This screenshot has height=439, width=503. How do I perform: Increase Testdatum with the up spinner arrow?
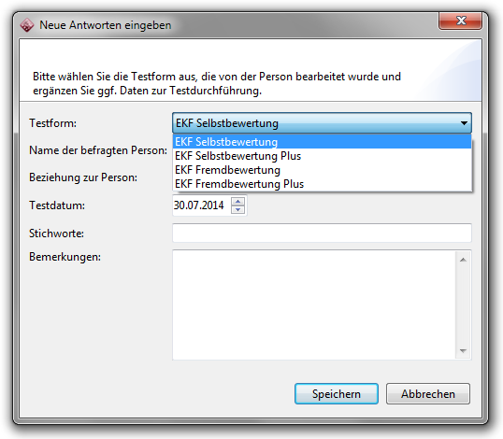click(x=238, y=201)
